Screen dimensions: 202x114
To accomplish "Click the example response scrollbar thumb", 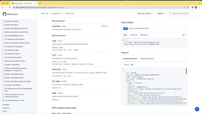I will point(186,71).
